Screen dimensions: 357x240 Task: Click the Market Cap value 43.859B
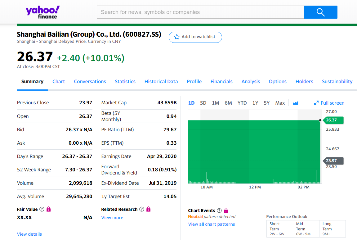point(167,102)
